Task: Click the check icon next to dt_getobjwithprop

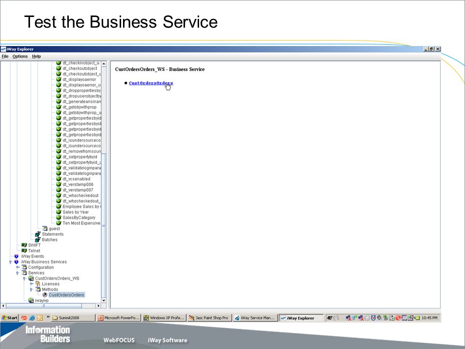Action: point(59,107)
